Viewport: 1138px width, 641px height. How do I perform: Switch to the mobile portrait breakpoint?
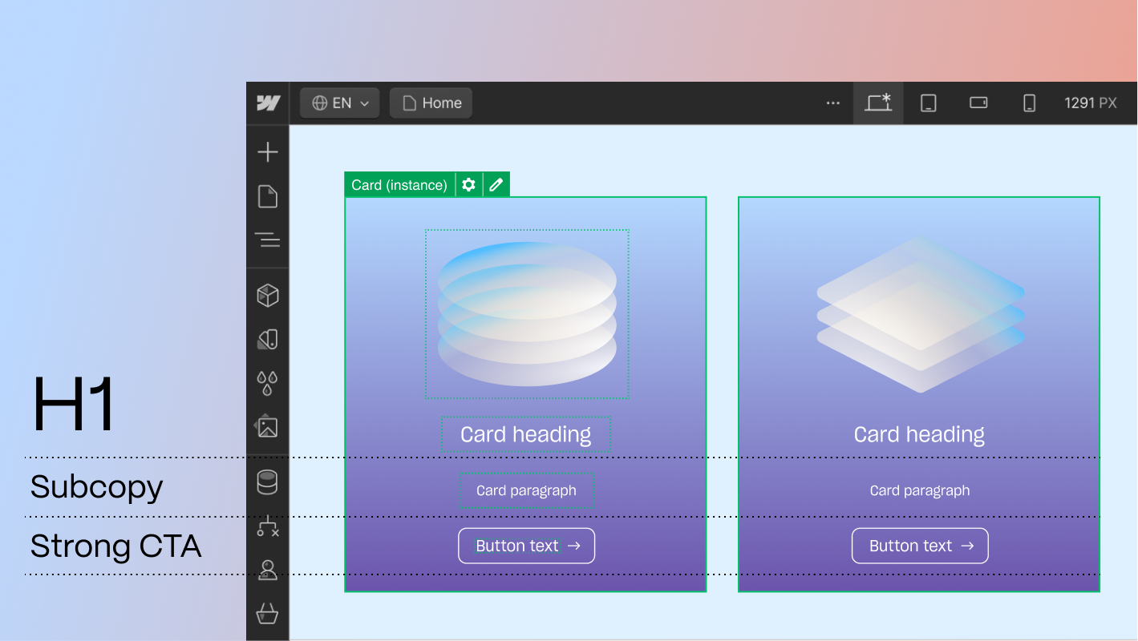pyautogui.click(x=1028, y=103)
